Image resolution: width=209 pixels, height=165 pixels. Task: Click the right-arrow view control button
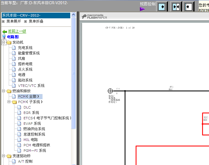(x=162, y=7)
